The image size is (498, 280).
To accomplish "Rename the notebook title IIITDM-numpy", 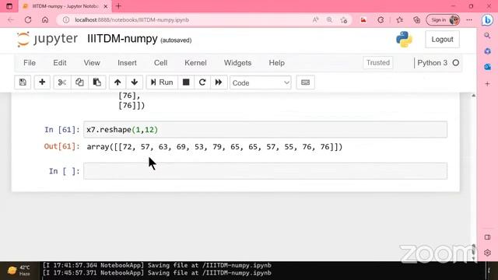I will [x=122, y=39].
